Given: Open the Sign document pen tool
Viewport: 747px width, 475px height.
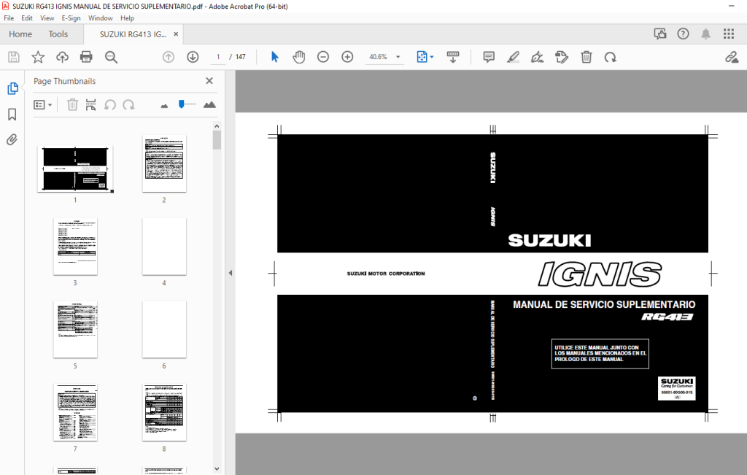Looking at the screenshot, I should click(538, 57).
